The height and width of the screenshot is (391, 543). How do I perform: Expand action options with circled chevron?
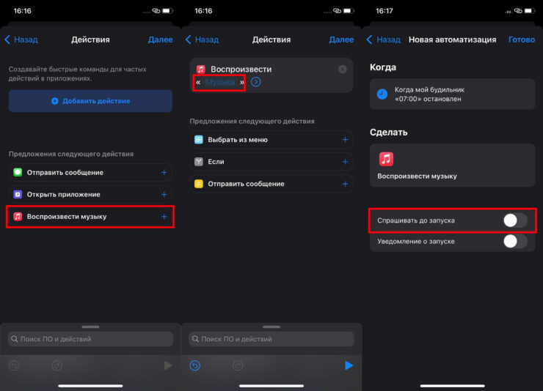pyautogui.click(x=255, y=82)
